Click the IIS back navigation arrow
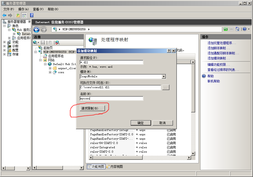The height and width of the screenshot is (177, 253). click(36, 29)
